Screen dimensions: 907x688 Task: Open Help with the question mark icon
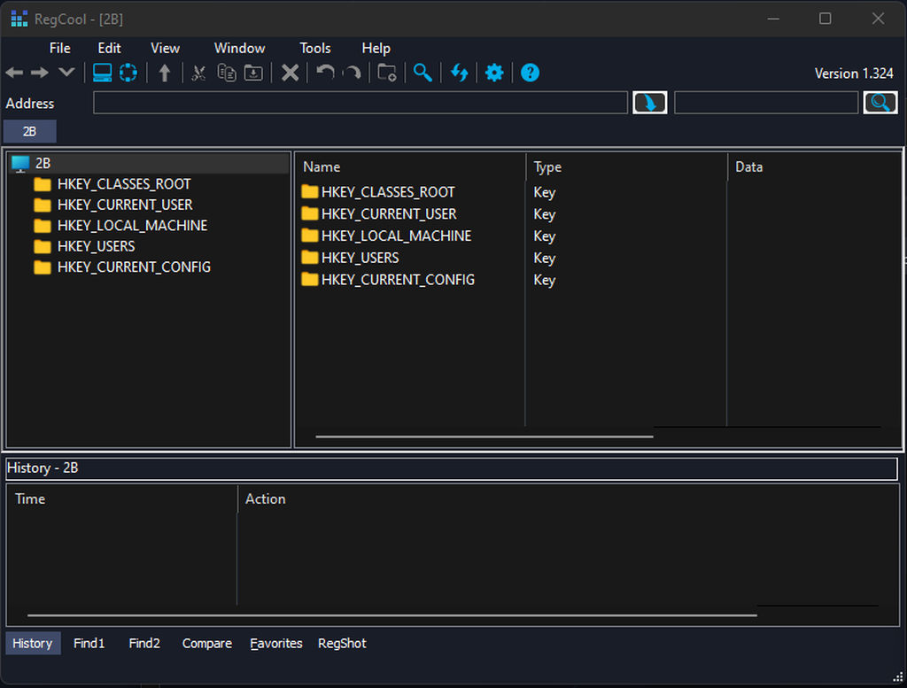point(530,73)
